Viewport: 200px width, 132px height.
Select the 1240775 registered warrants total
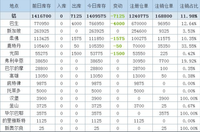point(139,16)
